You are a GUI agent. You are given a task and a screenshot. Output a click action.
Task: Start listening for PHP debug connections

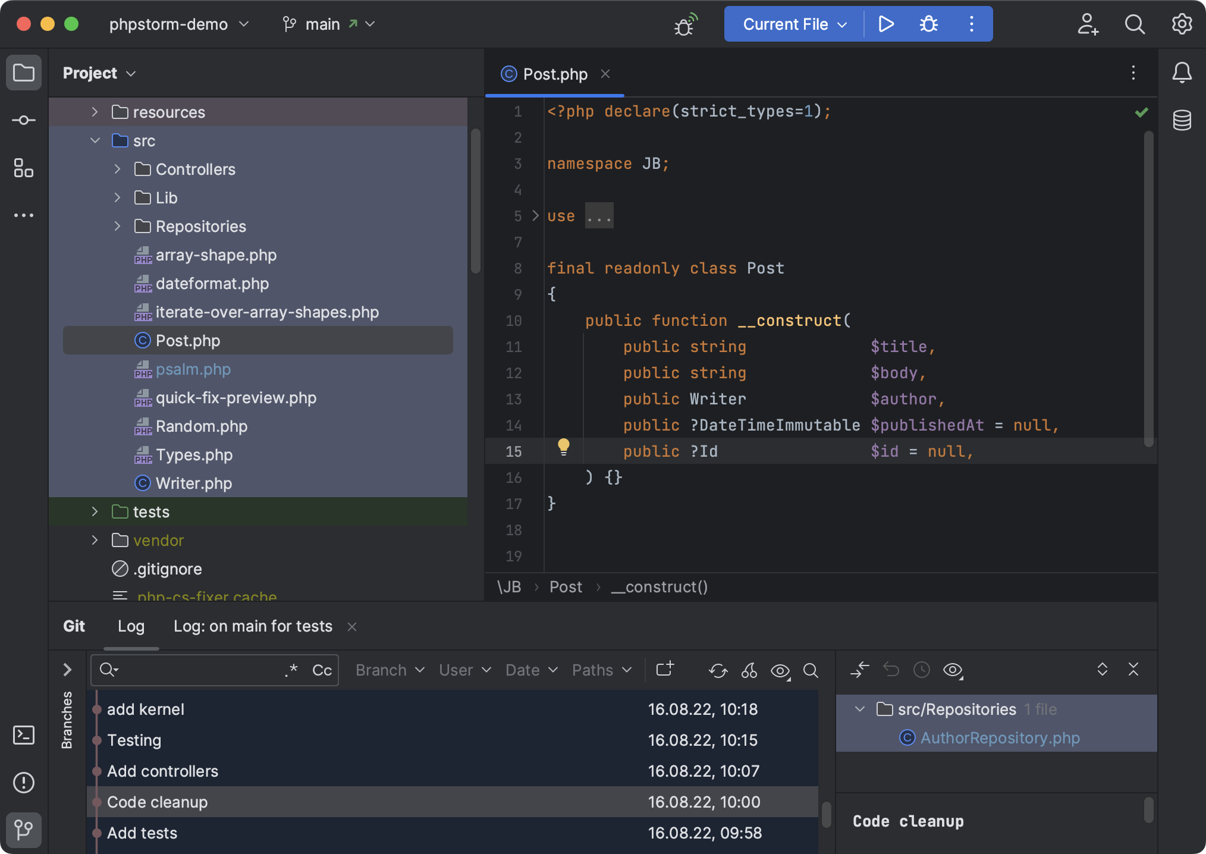685,24
